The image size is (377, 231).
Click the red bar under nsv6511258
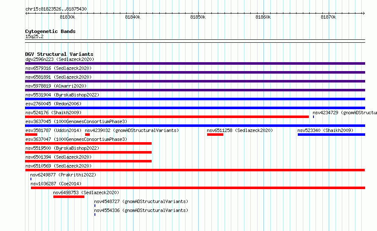click(215, 135)
